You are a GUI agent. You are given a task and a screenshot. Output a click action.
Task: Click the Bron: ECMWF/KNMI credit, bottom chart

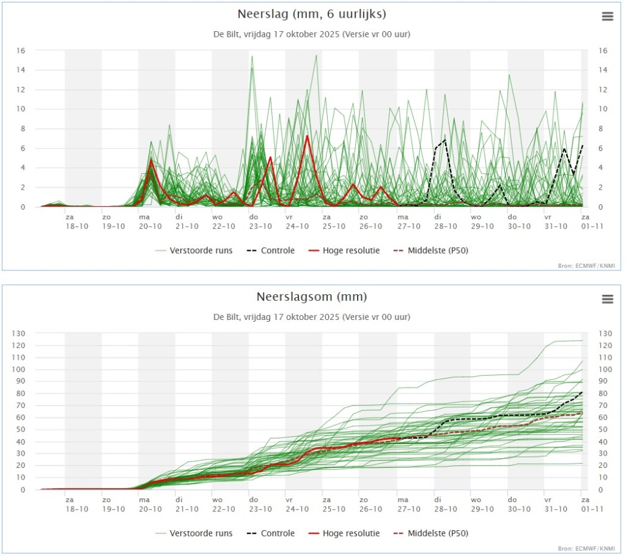(x=586, y=549)
